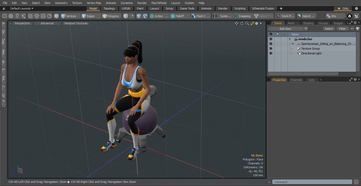Open the Falloff tool menu
Image resolution: width=361 pixels, height=186 pixels.
click(x=180, y=16)
